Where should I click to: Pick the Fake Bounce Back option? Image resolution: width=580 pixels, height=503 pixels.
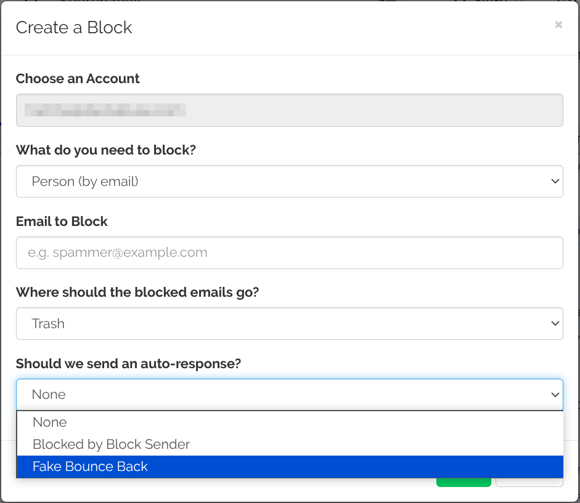91,467
